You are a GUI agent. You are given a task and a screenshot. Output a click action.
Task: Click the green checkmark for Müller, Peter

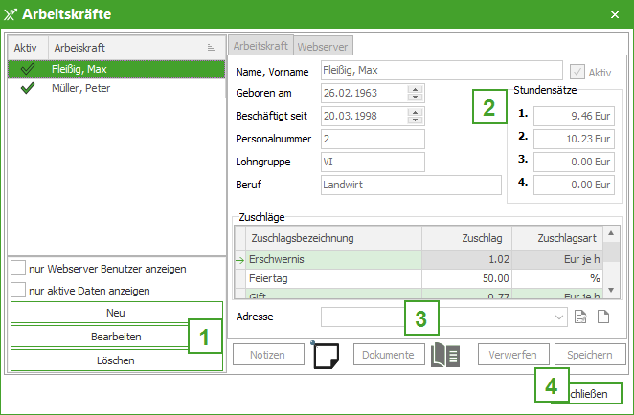tap(27, 87)
